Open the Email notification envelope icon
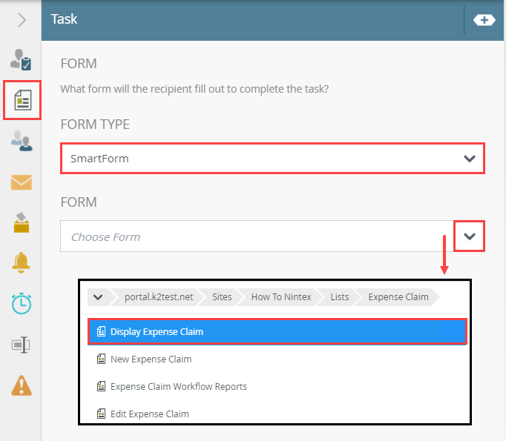The image size is (506, 441). click(x=21, y=182)
